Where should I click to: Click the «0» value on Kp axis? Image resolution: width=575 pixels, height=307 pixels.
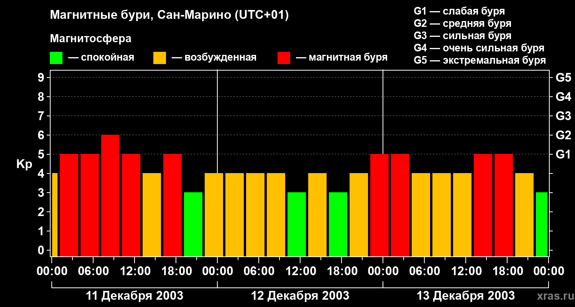pyautogui.click(x=42, y=250)
